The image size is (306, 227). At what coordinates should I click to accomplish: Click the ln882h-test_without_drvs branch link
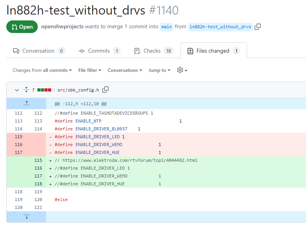[x=220, y=27]
